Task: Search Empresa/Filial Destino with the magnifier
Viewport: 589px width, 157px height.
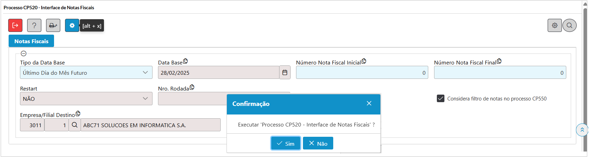Action: (74, 125)
